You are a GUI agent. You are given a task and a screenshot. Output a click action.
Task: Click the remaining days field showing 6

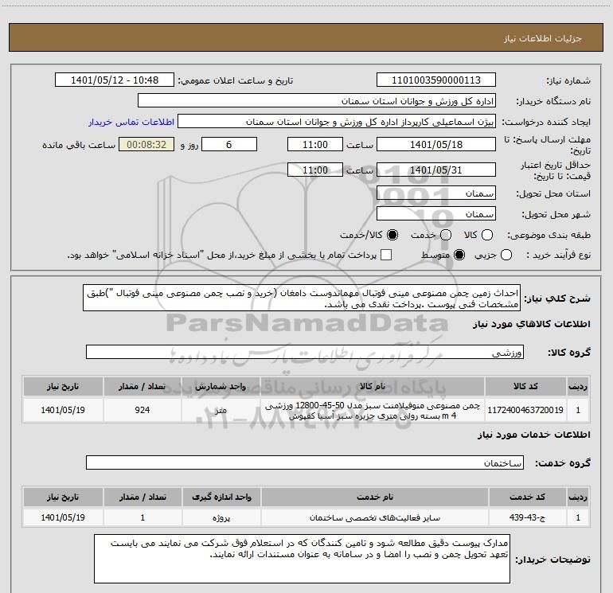click(x=229, y=144)
